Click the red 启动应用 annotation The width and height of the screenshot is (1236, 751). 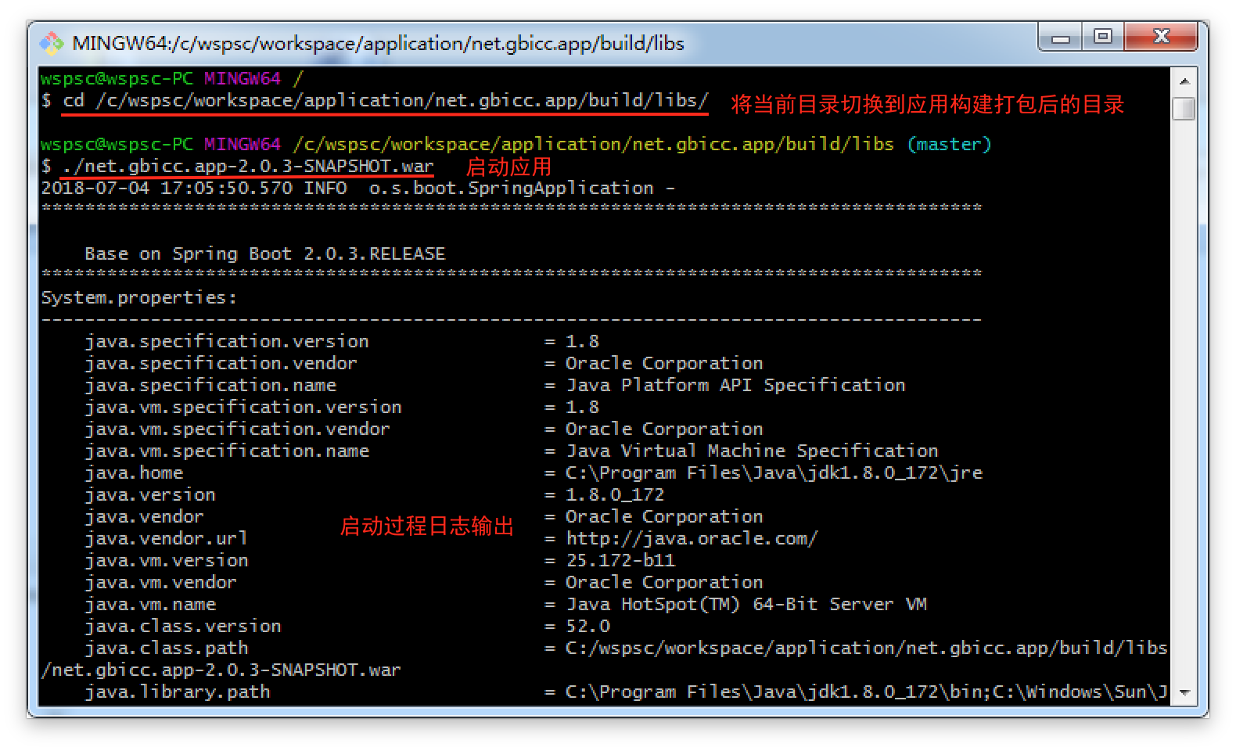click(x=508, y=167)
